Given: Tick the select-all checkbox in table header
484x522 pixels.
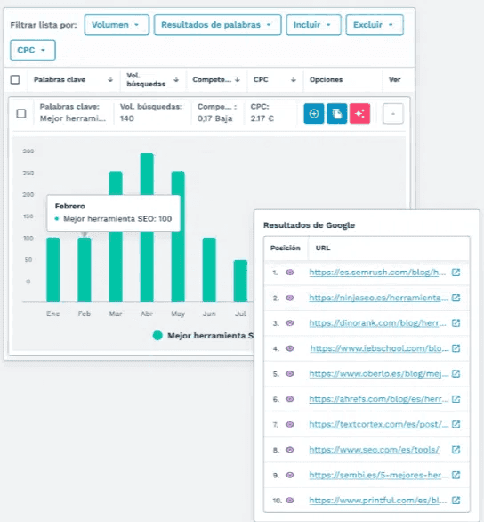Looking at the screenshot, I should [15, 79].
